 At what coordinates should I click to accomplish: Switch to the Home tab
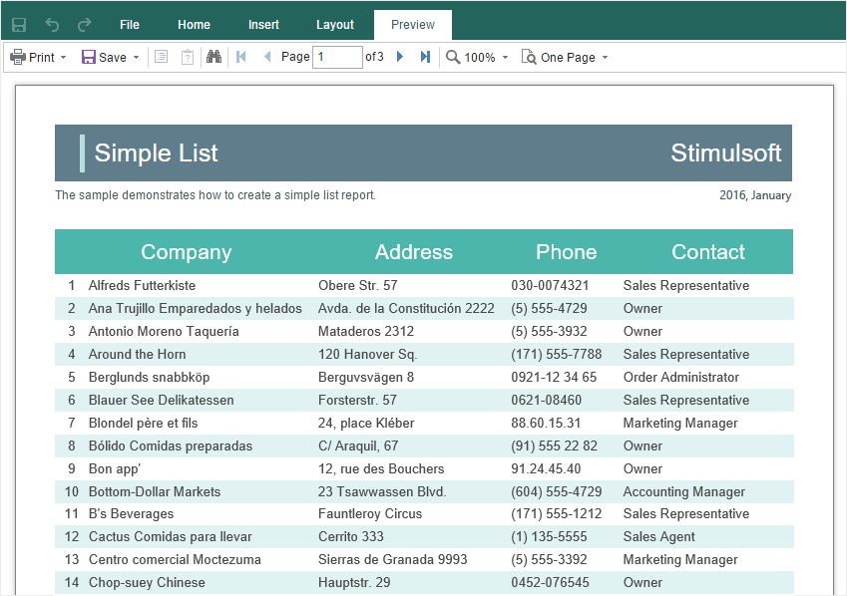(x=194, y=25)
